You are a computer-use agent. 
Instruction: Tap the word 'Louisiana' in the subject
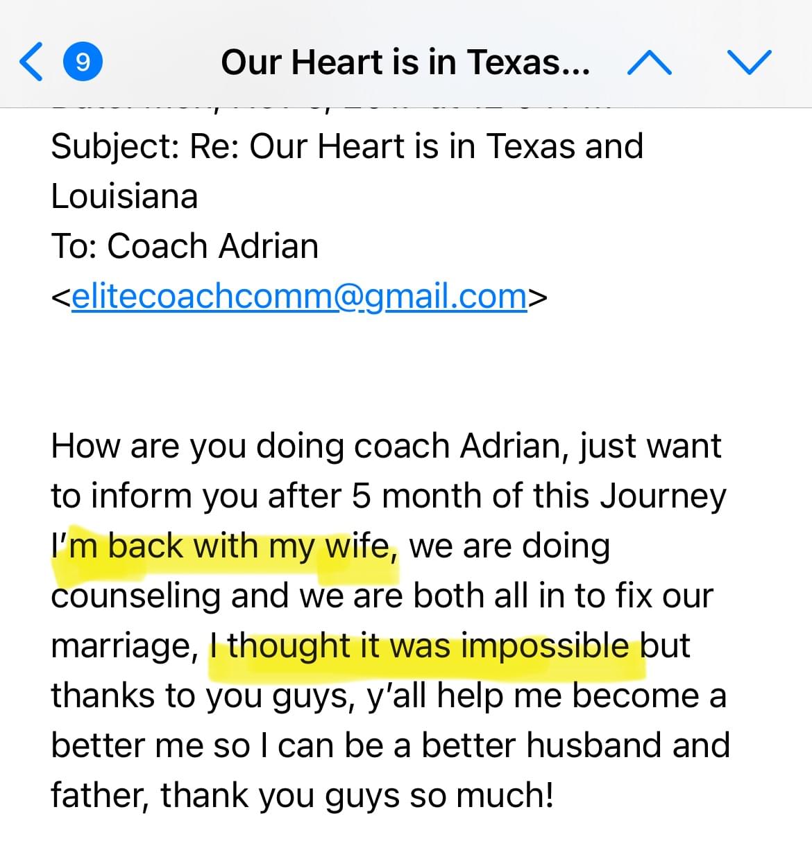click(124, 197)
